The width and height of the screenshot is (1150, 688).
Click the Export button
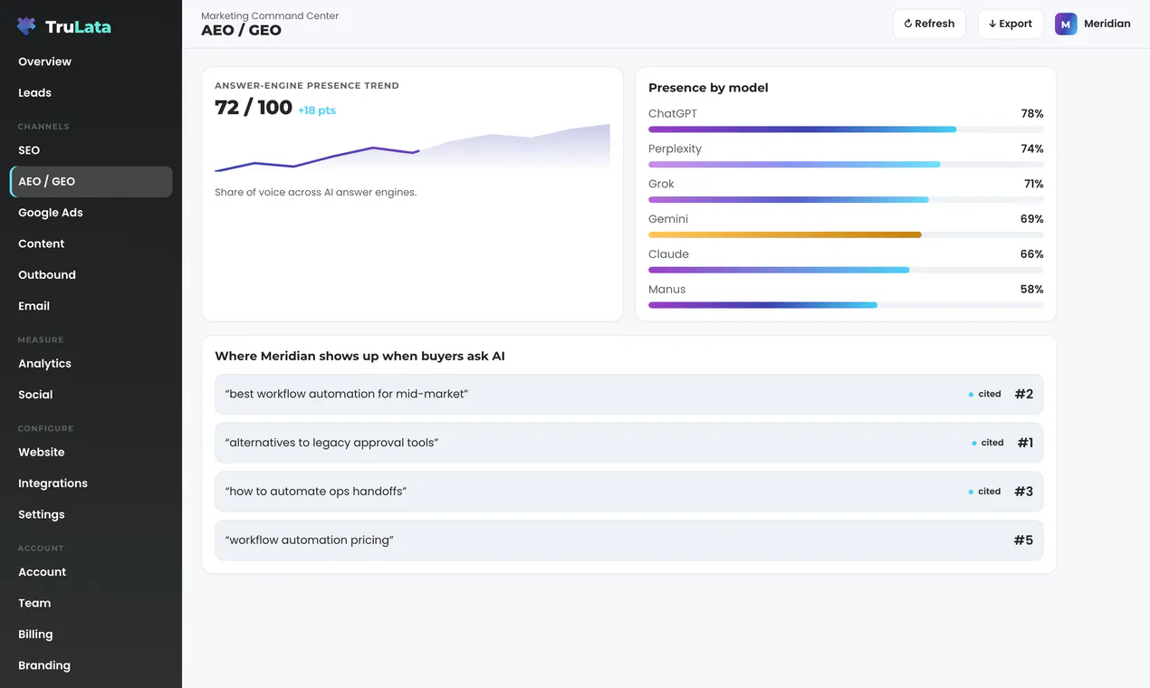coord(1010,24)
